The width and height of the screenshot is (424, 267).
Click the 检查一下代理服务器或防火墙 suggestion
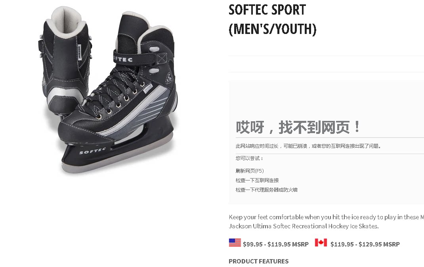266,190
